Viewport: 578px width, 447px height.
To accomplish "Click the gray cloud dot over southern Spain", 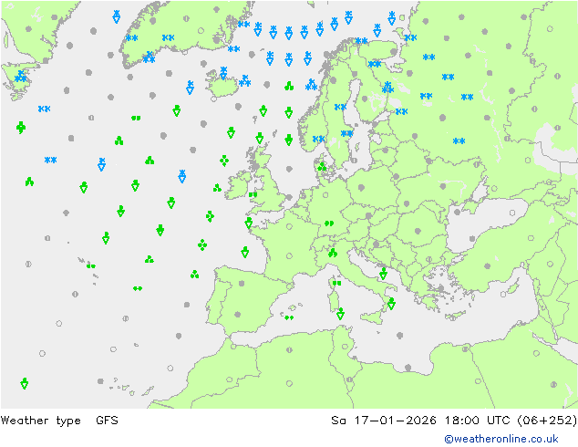I will click(x=237, y=315).
